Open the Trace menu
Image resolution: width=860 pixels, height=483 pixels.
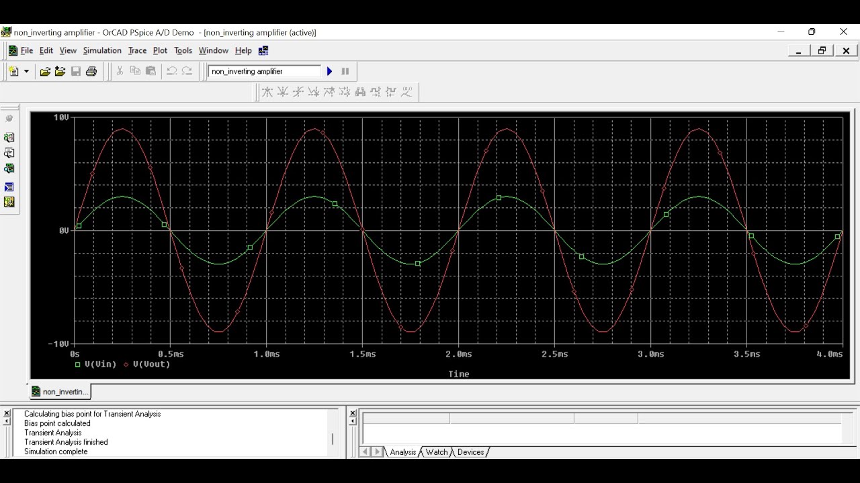tap(137, 50)
